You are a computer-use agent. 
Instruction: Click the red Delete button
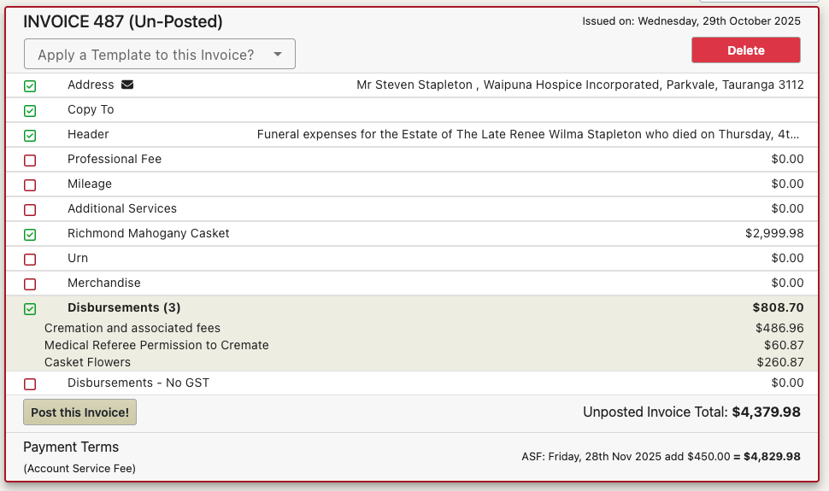[745, 50]
